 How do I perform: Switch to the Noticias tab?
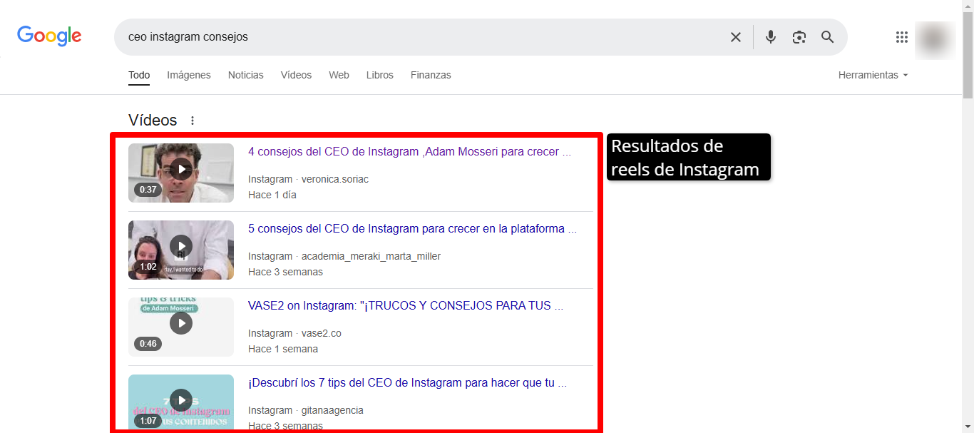(x=246, y=75)
